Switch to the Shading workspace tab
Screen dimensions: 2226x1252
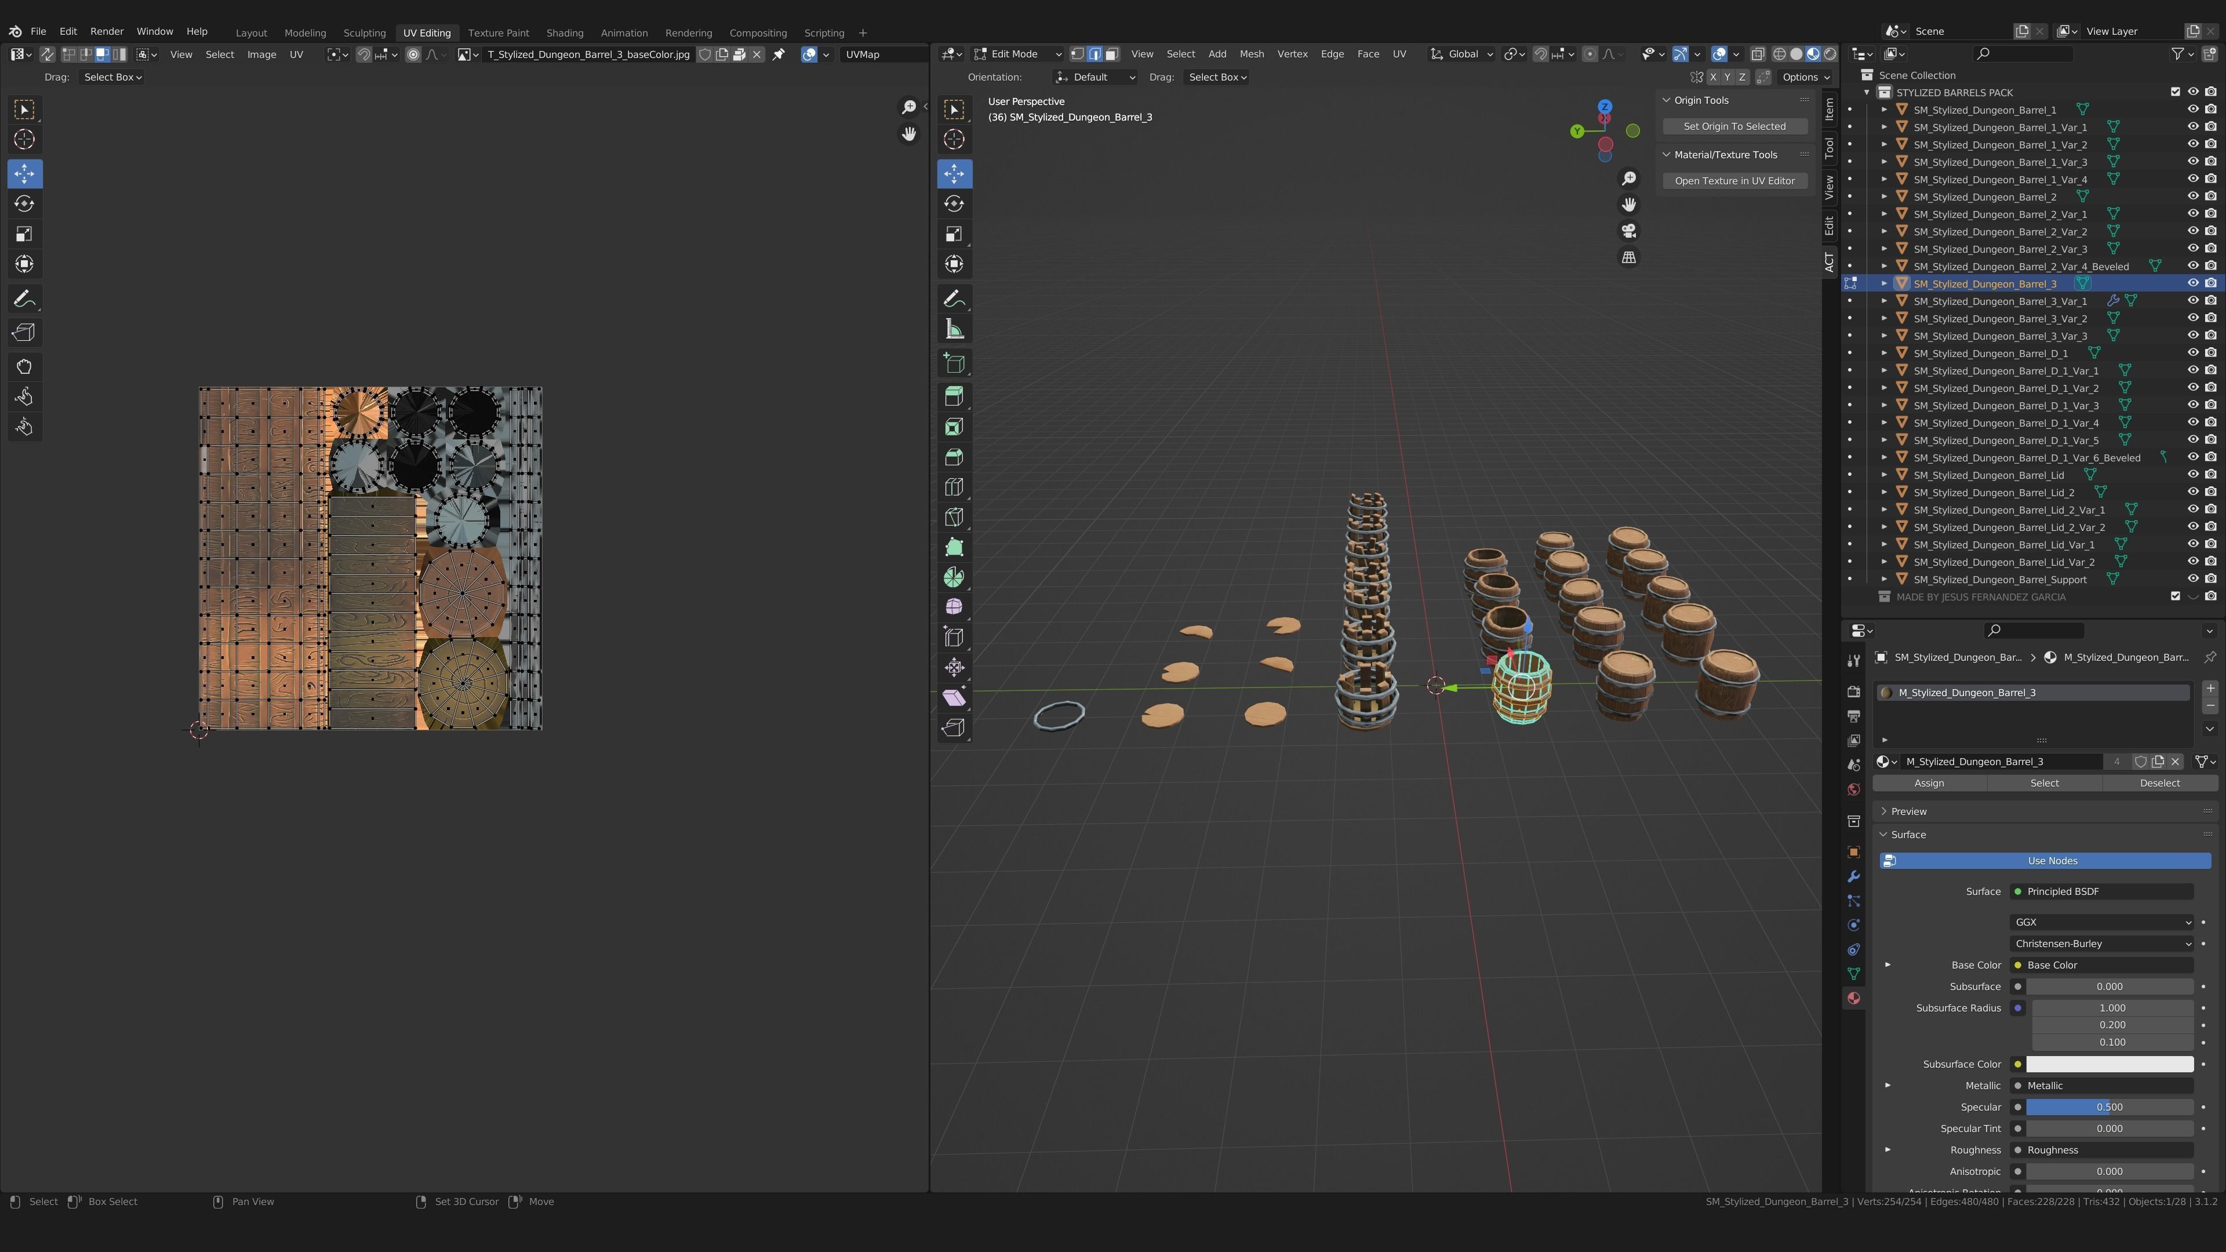coord(564,33)
